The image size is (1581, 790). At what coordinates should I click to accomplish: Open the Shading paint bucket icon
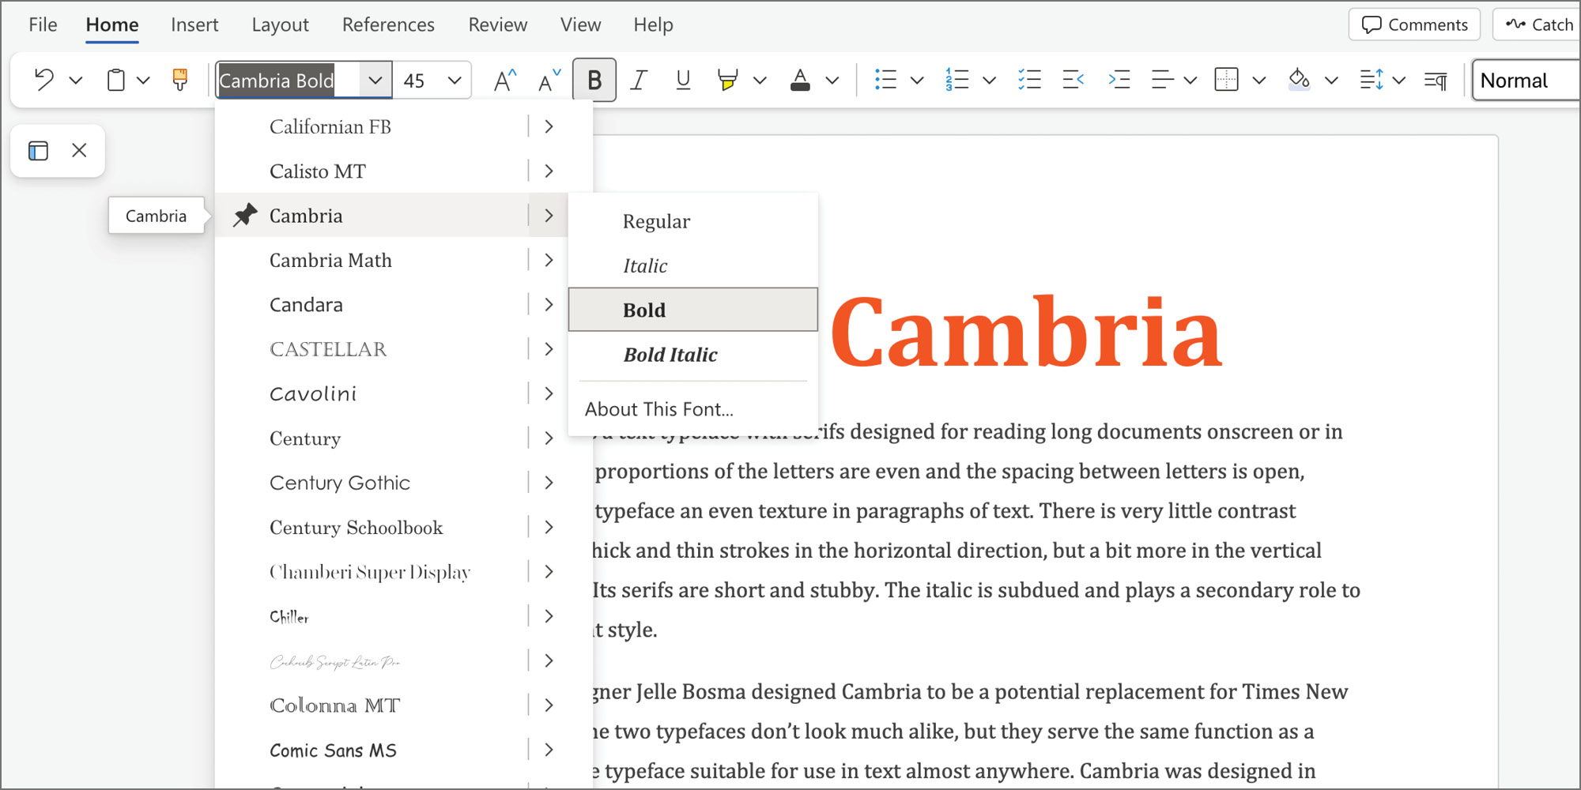[1299, 80]
